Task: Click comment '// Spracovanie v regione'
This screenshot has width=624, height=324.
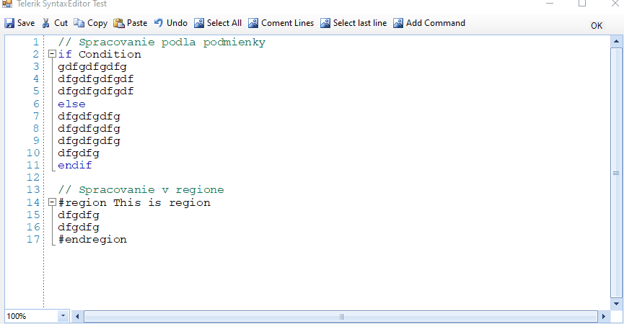Action: point(141,190)
